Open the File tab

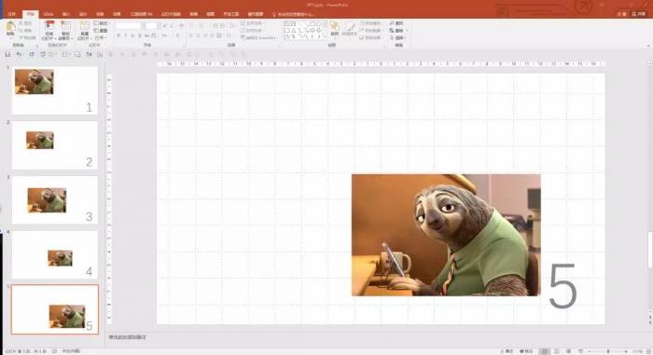tap(11, 14)
